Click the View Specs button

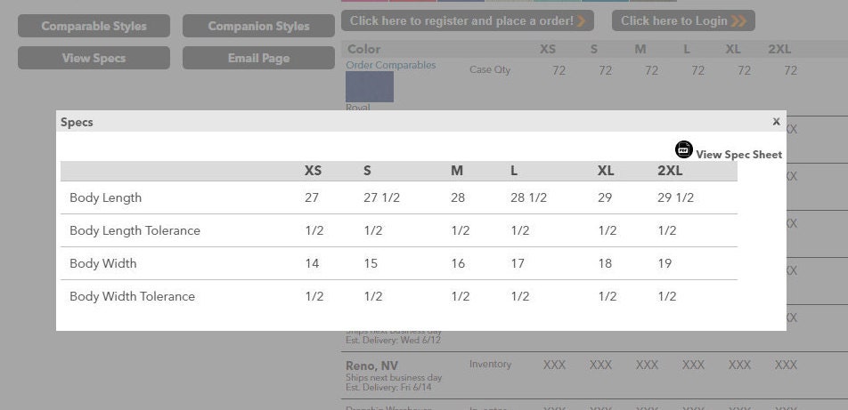pyautogui.click(x=94, y=58)
